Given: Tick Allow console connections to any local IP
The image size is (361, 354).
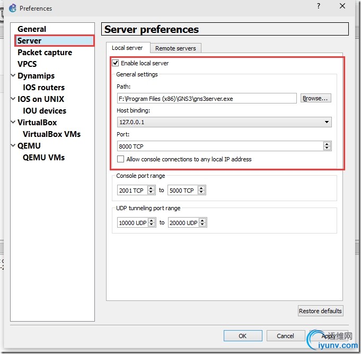Looking at the screenshot, I should click(x=120, y=159).
